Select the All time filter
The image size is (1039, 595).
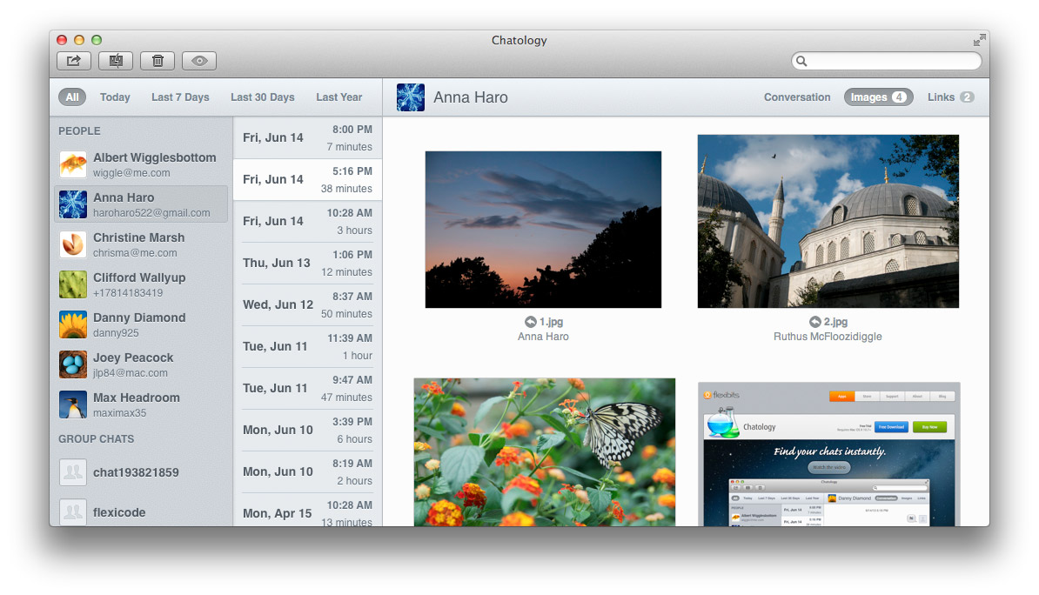pos(72,97)
